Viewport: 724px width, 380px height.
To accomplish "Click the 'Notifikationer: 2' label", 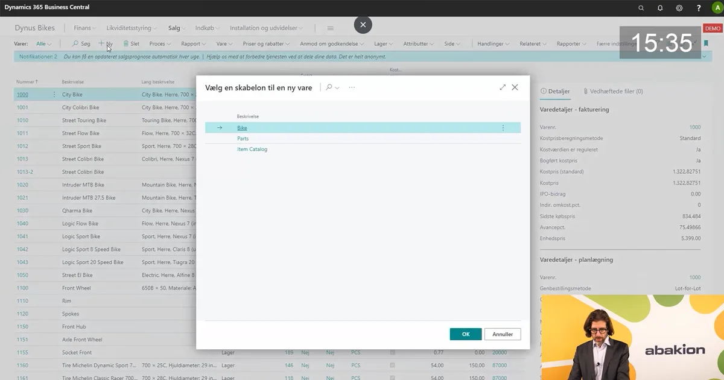I will click(38, 56).
